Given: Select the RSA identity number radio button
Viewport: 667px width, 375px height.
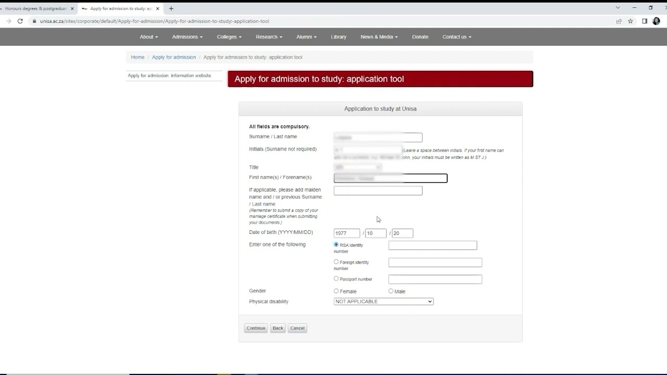Looking at the screenshot, I should point(336,245).
